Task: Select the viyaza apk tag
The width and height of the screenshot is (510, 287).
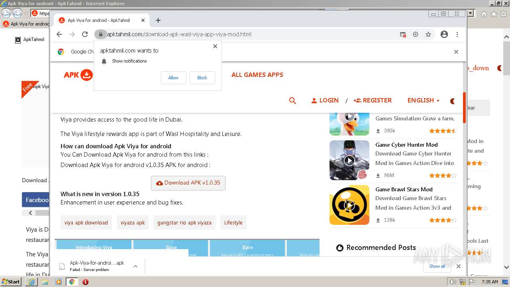Action: [x=133, y=222]
